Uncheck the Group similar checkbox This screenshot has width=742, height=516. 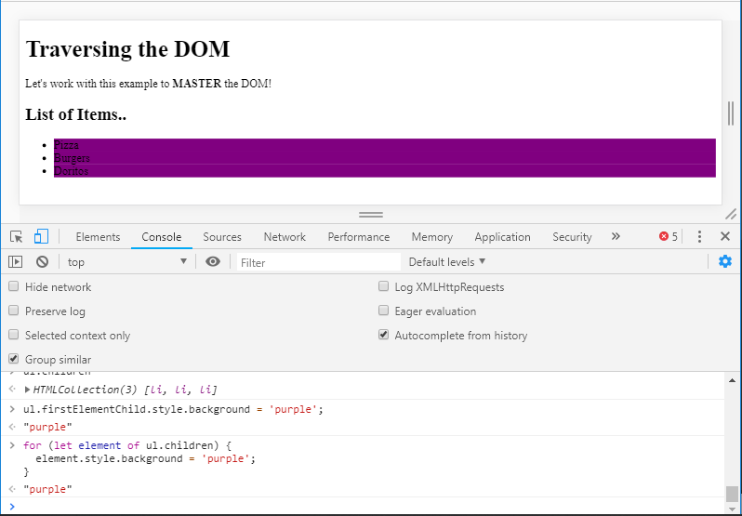(14, 359)
